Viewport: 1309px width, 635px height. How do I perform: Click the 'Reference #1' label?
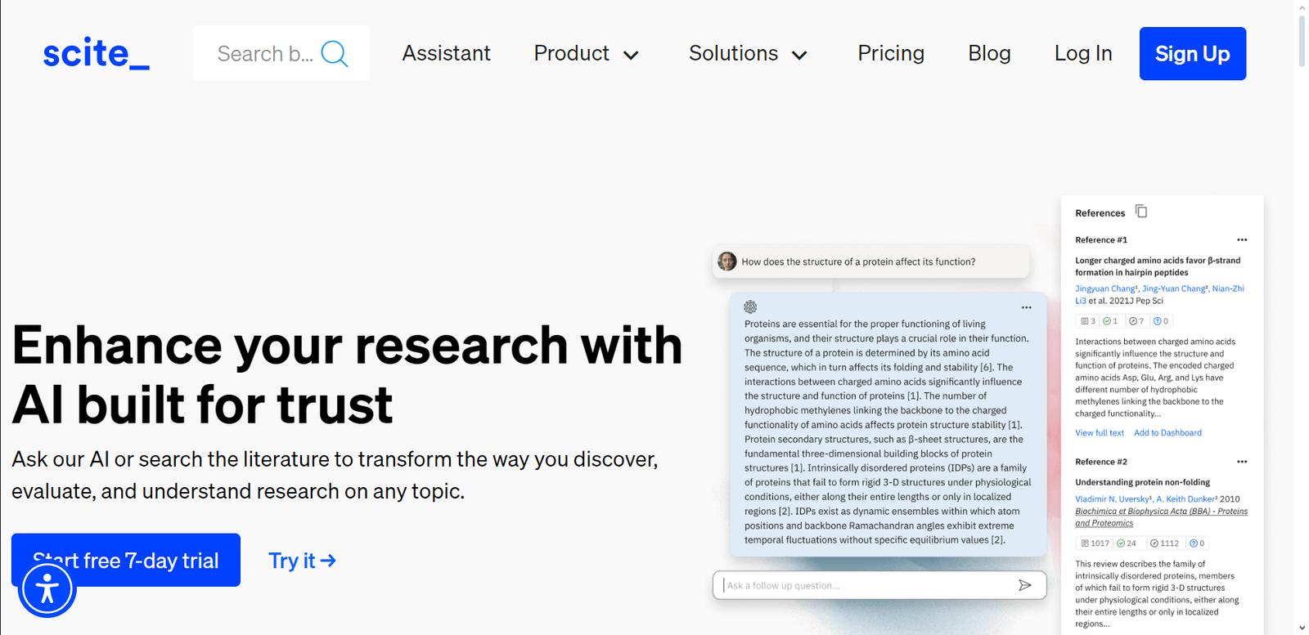pyautogui.click(x=1100, y=240)
